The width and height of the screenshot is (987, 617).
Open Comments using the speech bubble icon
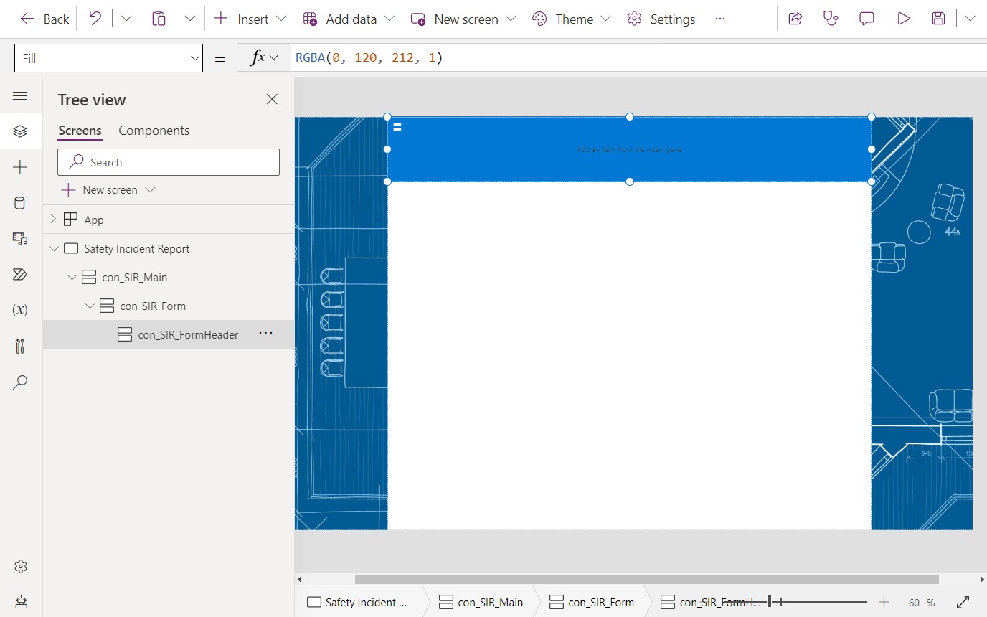coord(866,19)
